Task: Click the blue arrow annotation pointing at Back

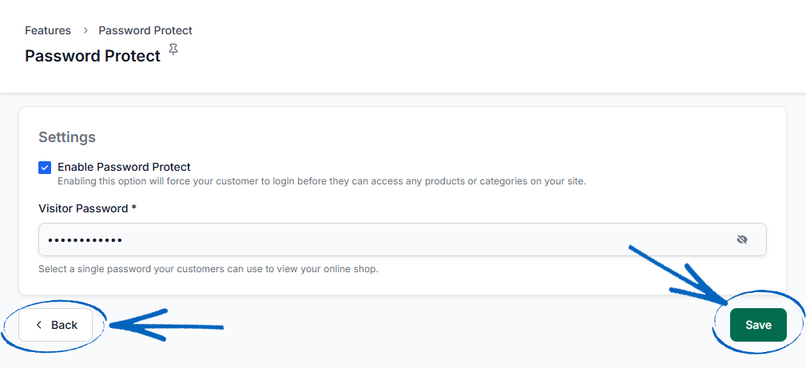Action: coord(166,325)
